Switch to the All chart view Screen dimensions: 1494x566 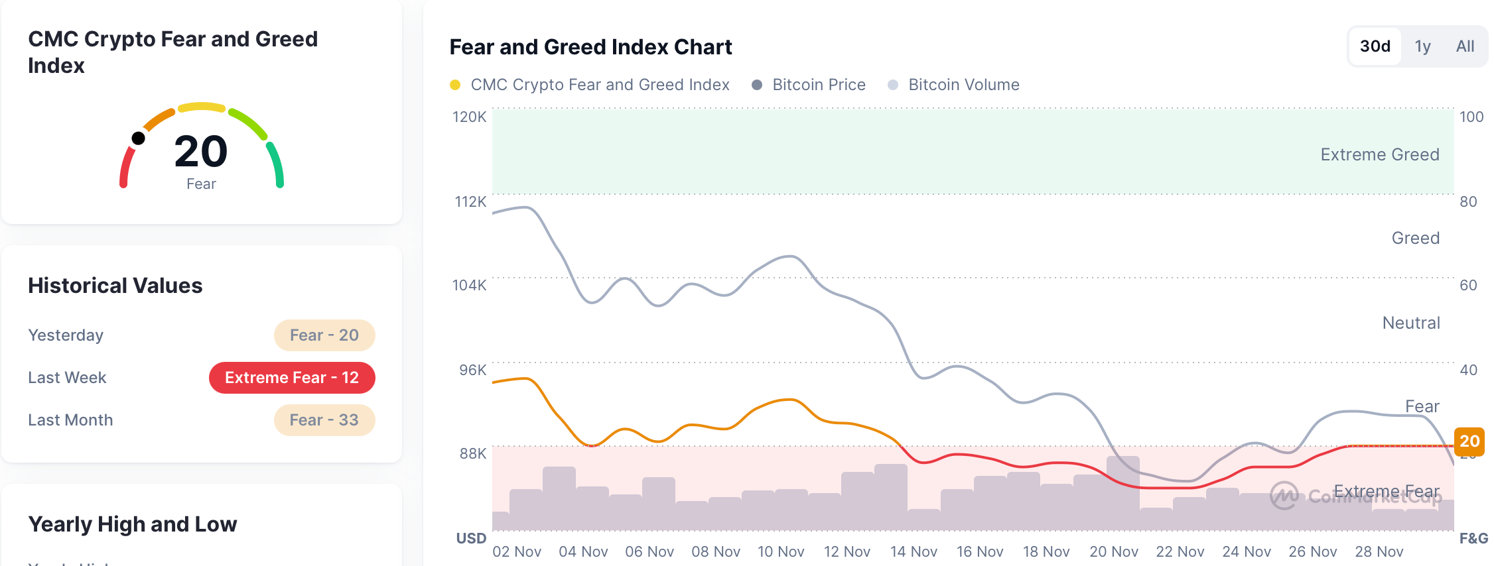tap(1465, 46)
